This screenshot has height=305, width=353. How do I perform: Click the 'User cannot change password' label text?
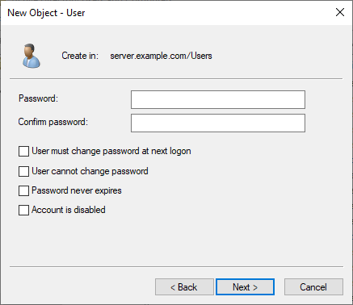[90, 171]
